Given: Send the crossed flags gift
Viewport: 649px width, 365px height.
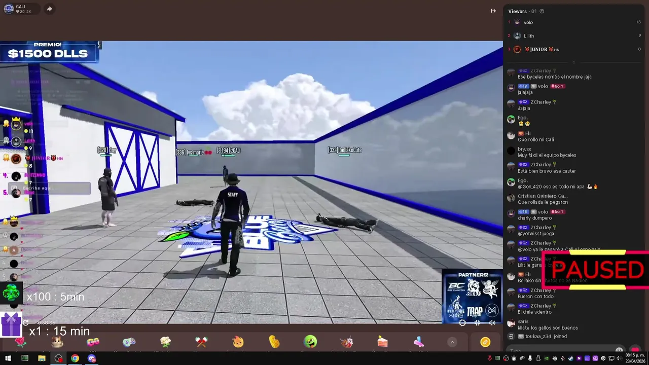Looking at the screenshot, I should (201, 342).
